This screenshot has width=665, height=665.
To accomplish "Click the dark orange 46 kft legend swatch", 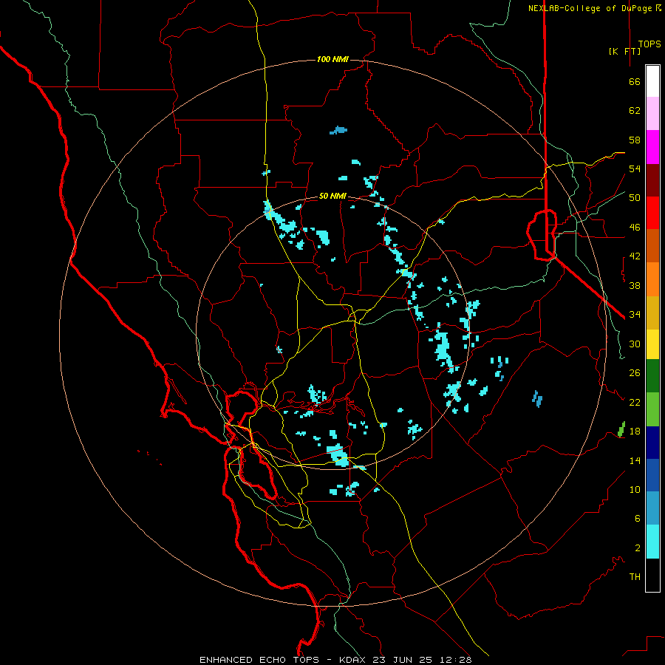I will 652,246.
